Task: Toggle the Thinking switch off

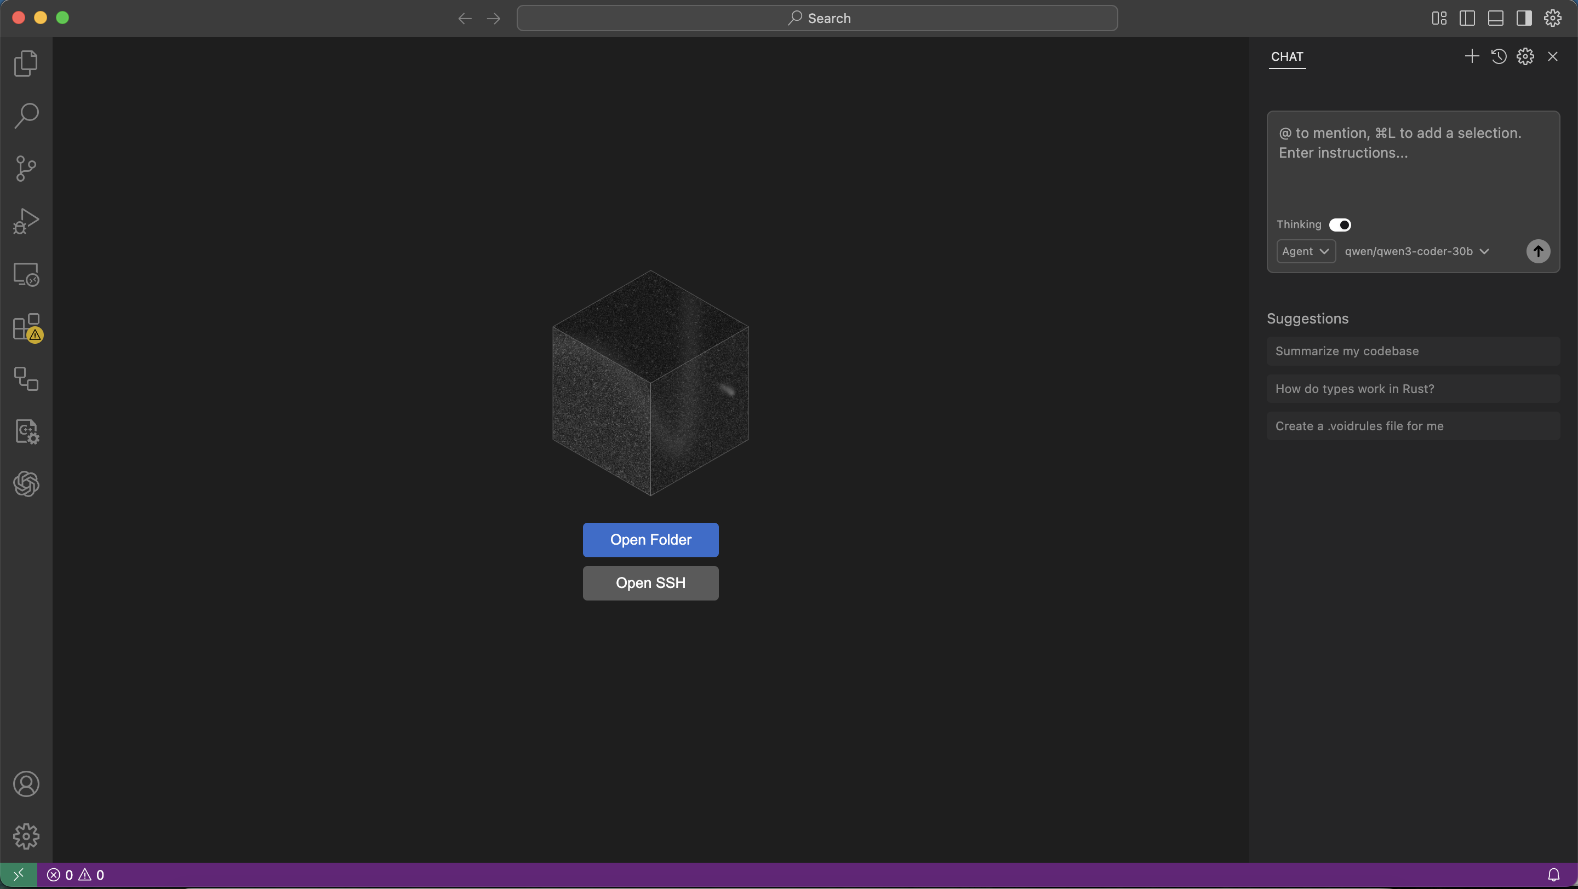Action: point(1340,224)
